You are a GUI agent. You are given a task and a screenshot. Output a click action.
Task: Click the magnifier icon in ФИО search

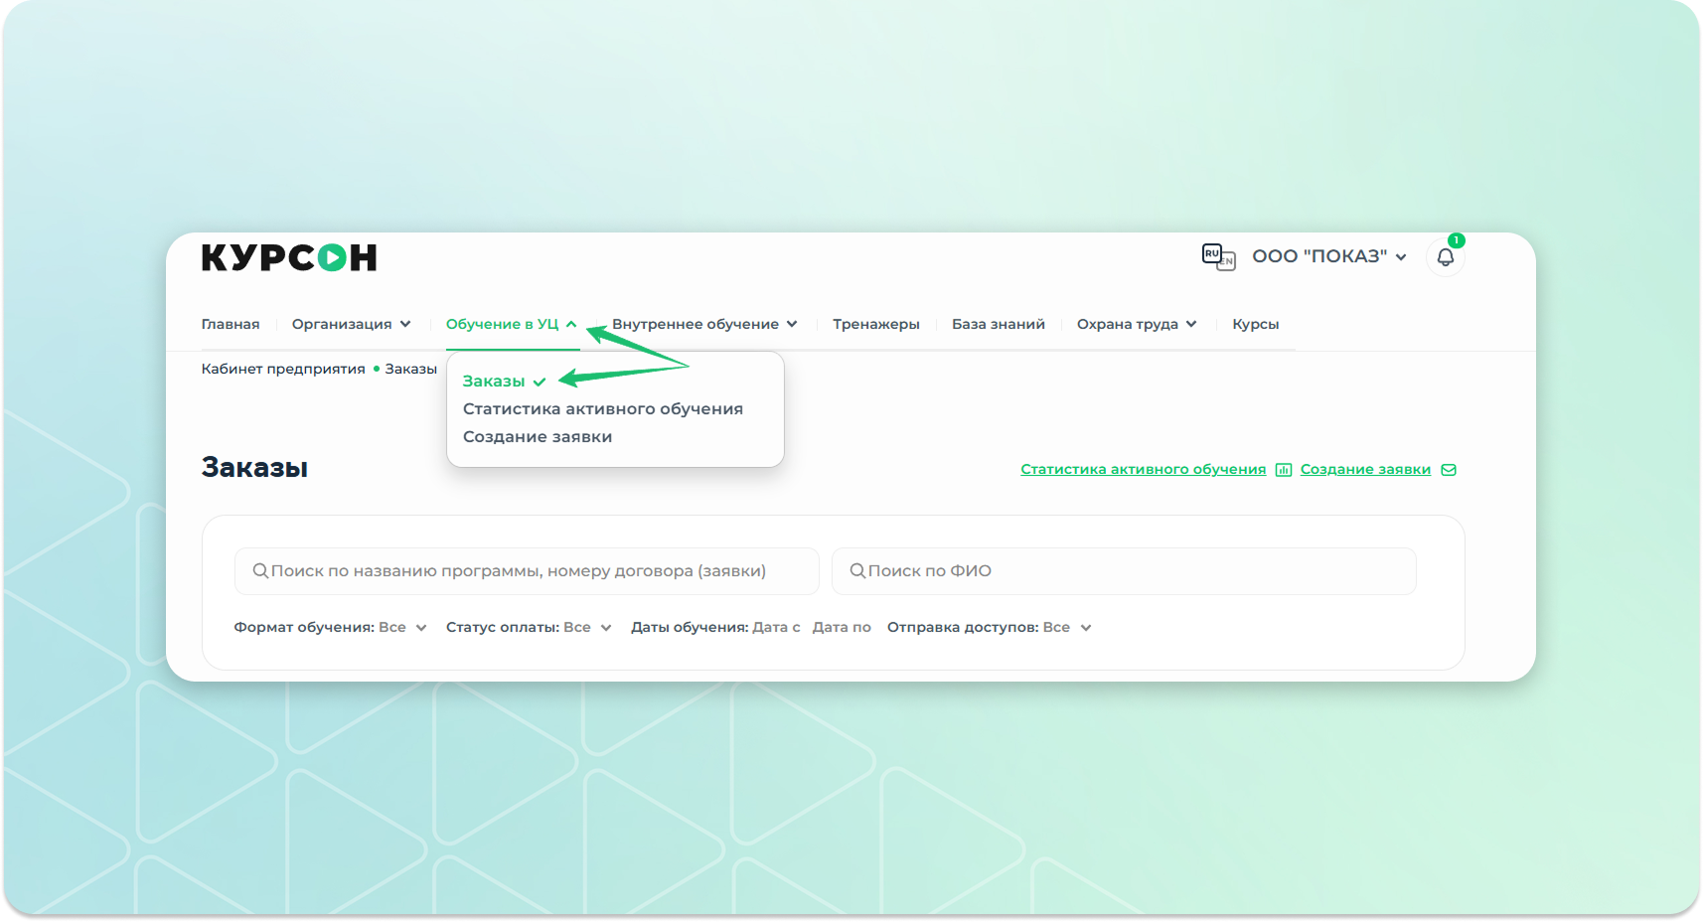point(857,571)
